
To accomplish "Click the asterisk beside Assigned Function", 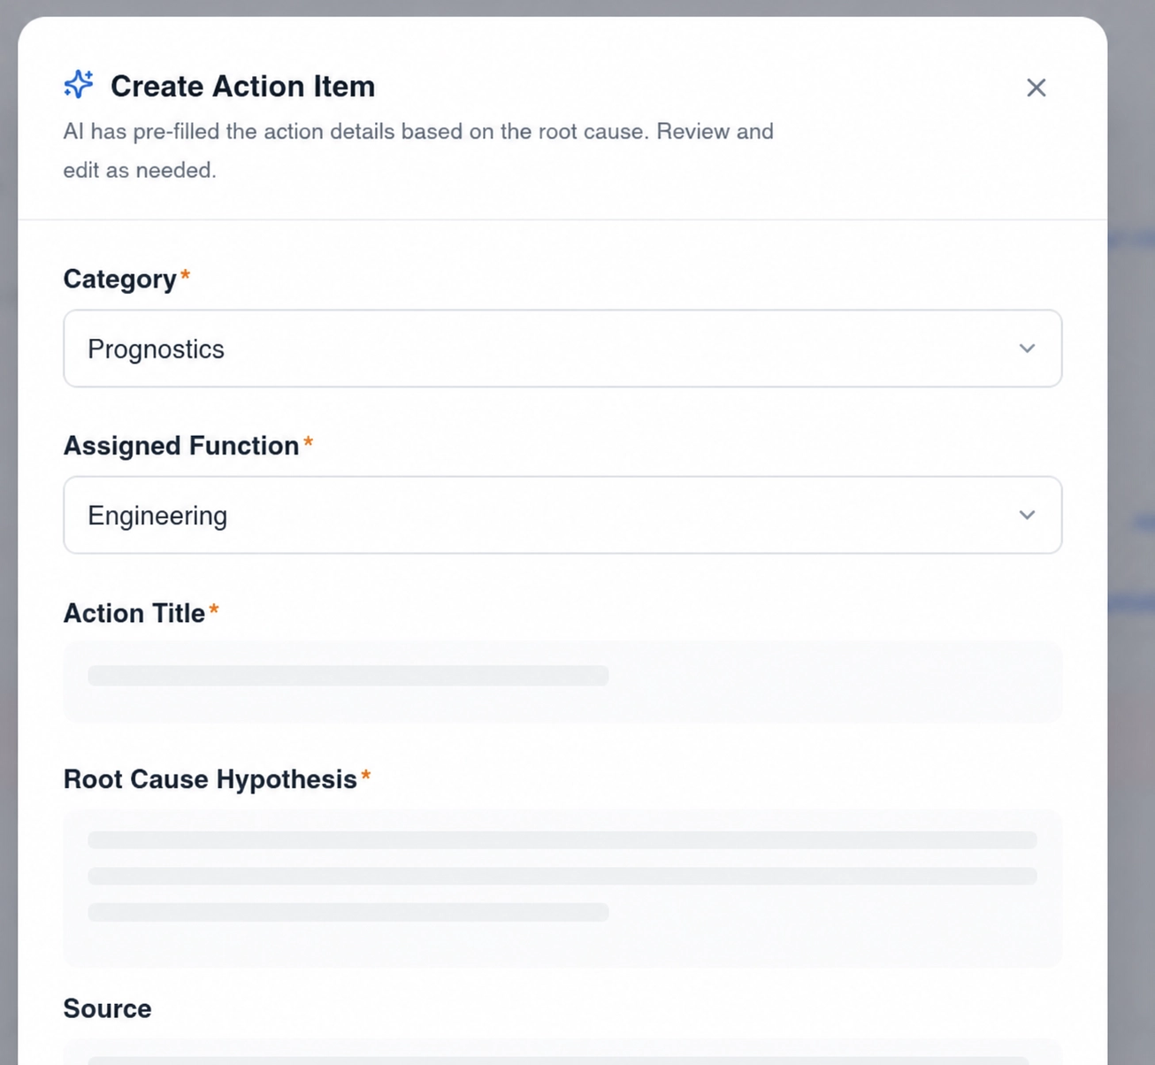I will (x=308, y=442).
